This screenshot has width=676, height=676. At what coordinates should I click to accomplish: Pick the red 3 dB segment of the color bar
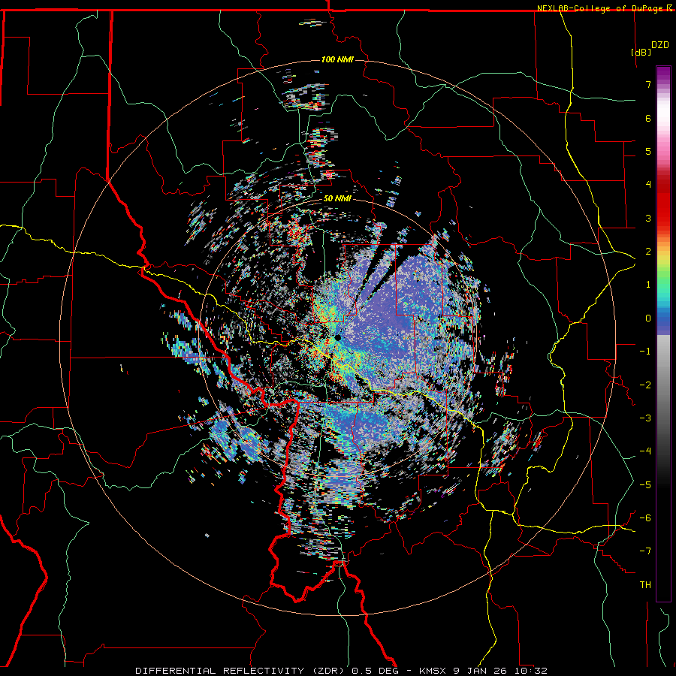663,218
